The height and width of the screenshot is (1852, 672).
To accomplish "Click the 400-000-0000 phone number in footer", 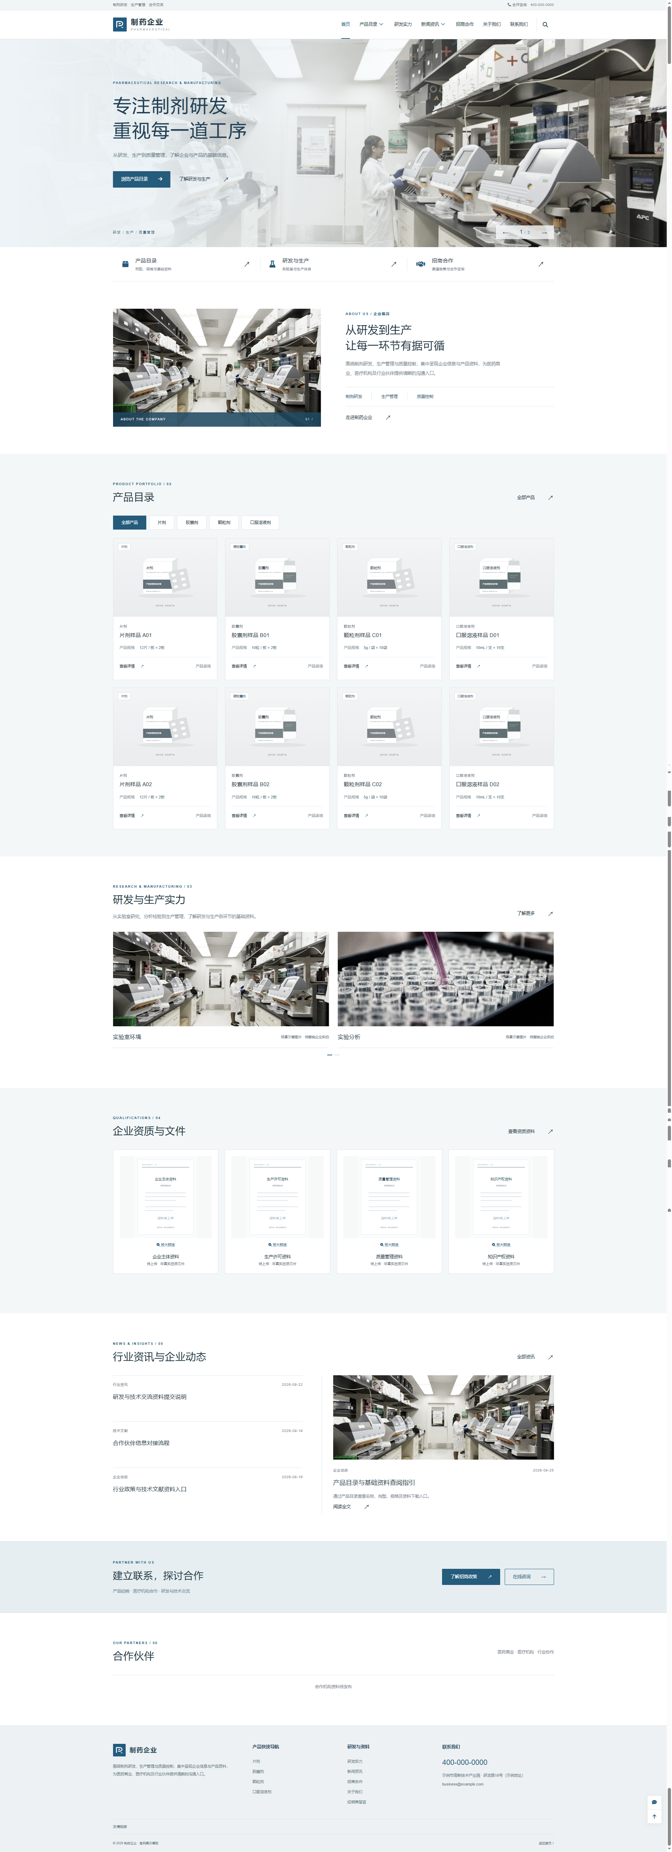I will coord(464,1762).
